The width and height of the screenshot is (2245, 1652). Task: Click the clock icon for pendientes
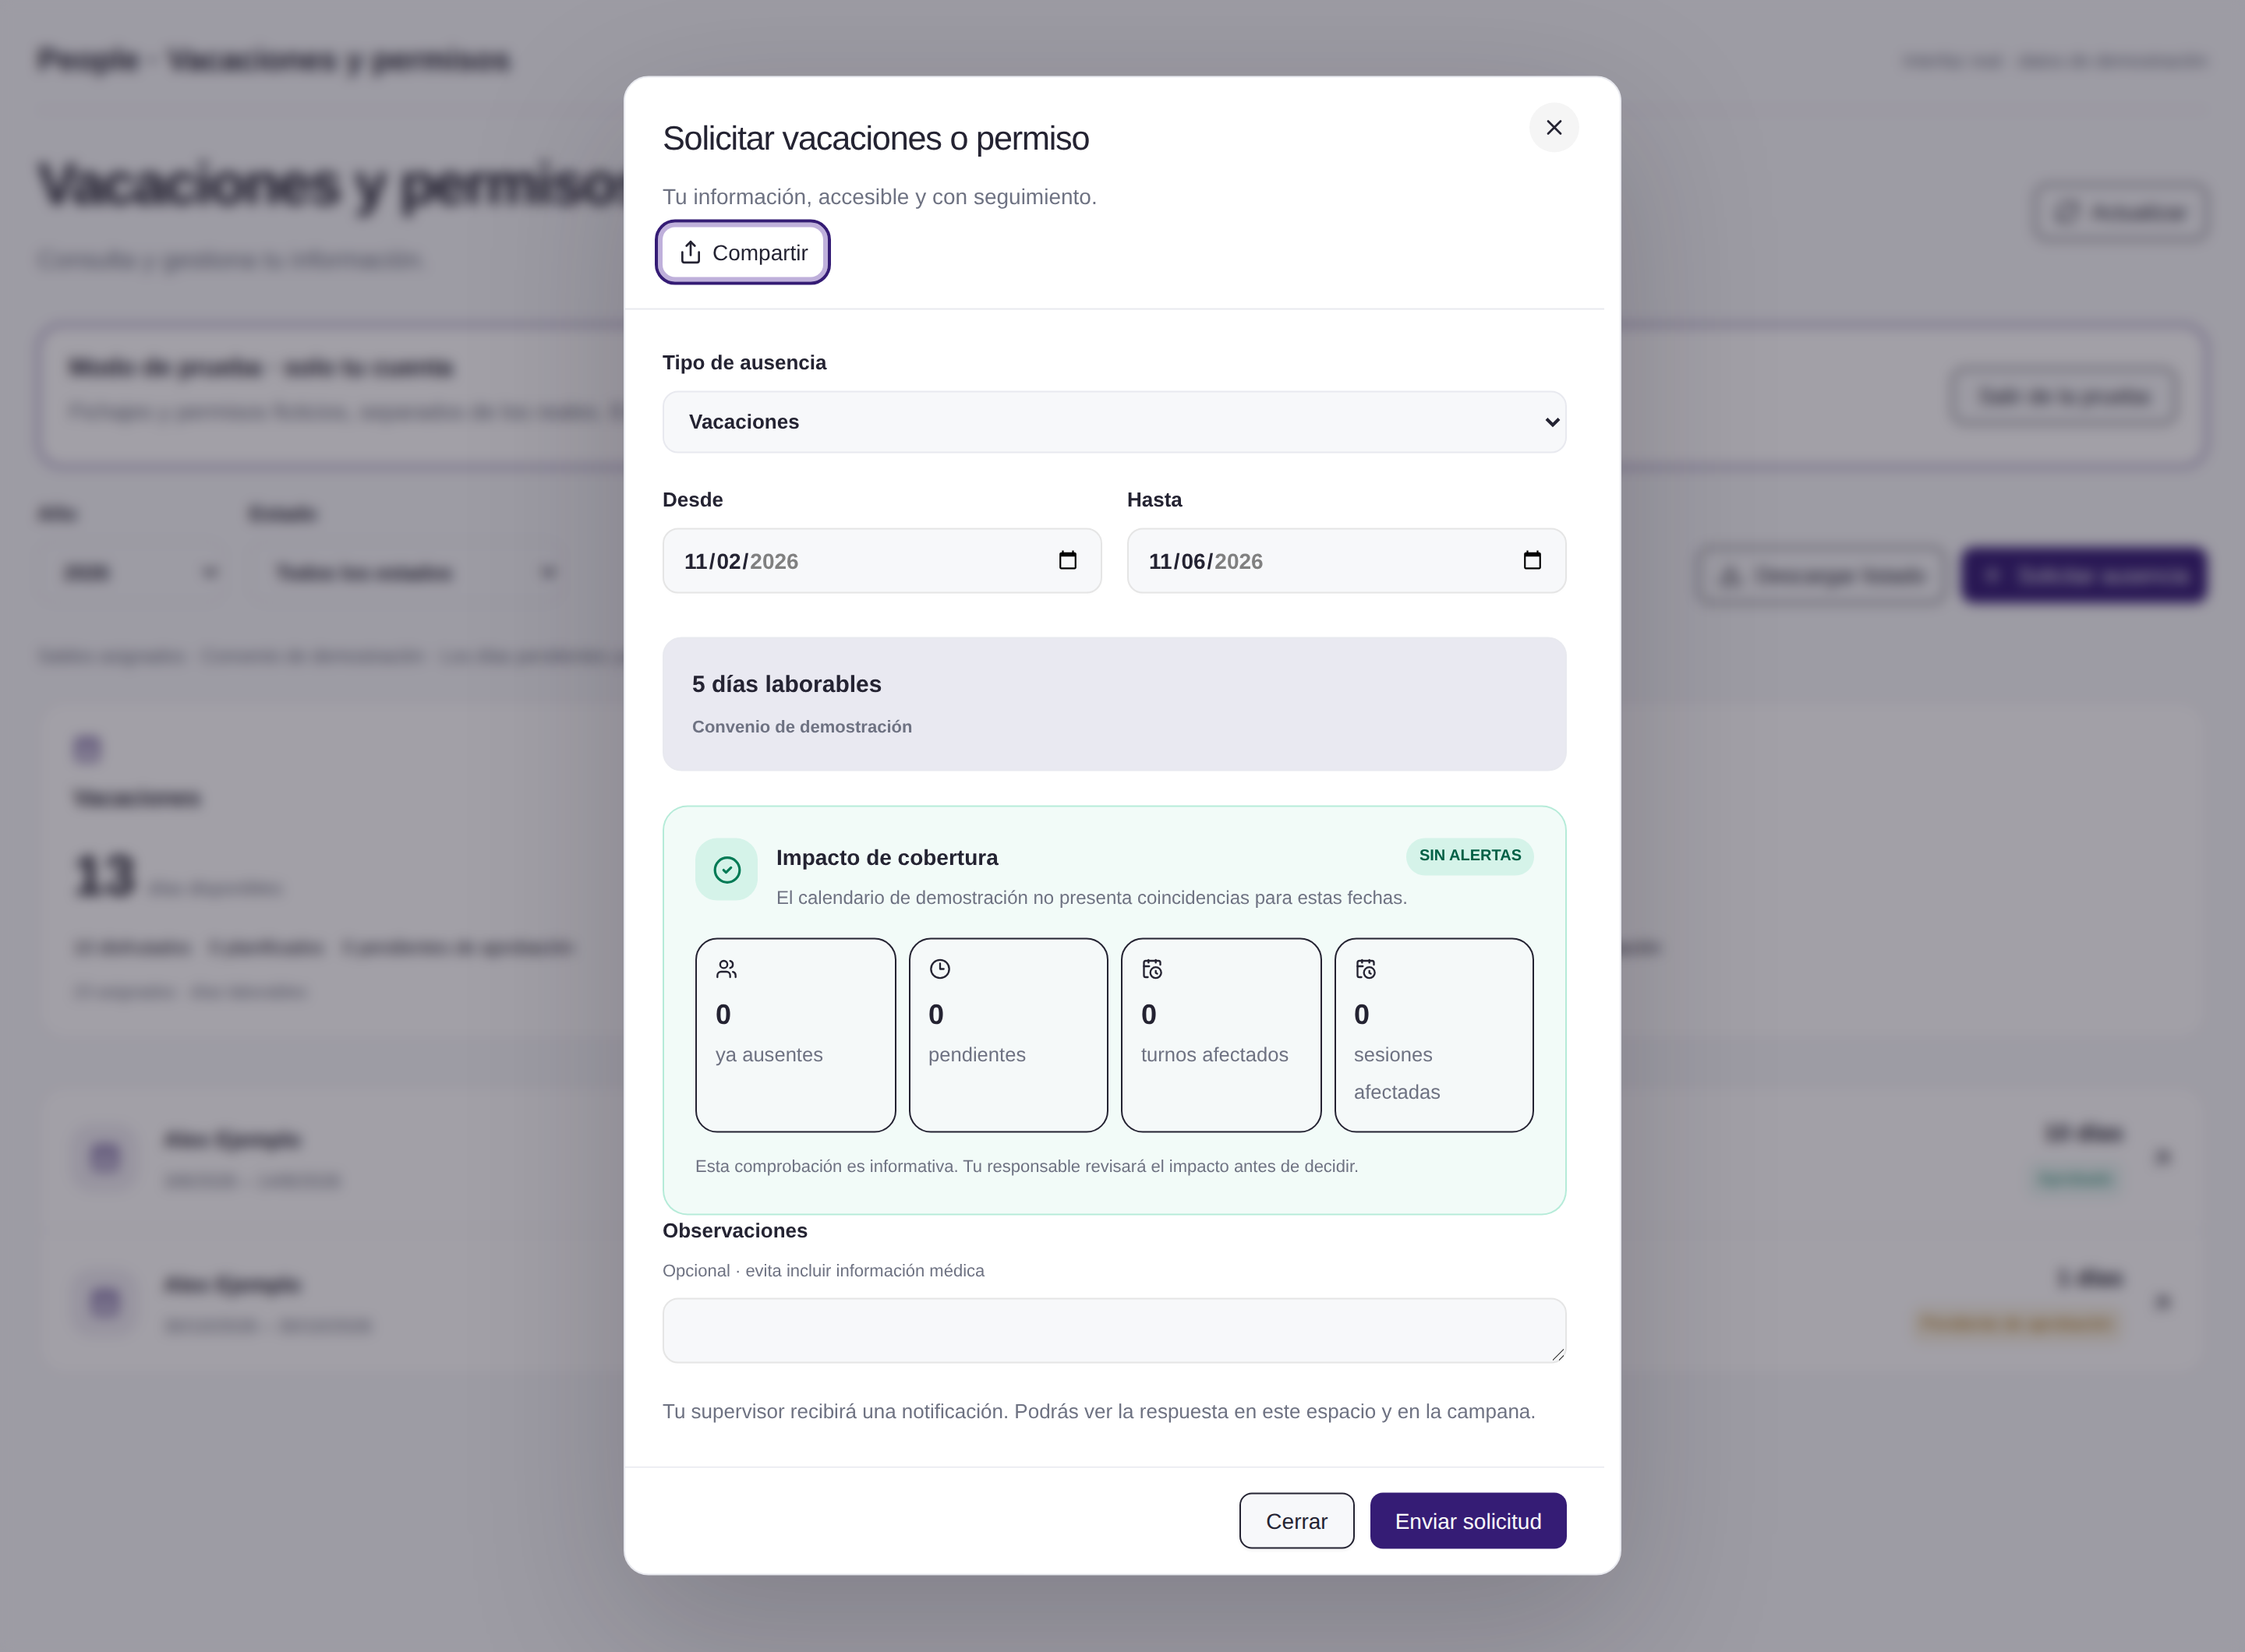coord(939,969)
